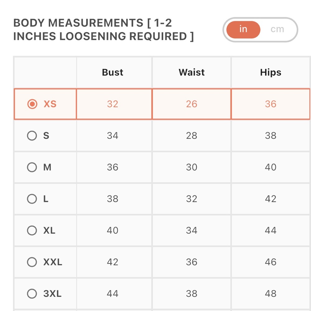Click the Body Measurements heading
The image size is (311, 311).
pyautogui.click(x=103, y=30)
